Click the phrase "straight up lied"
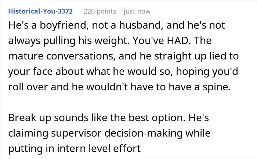Screen dimensions: 257x159 pos(187,56)
